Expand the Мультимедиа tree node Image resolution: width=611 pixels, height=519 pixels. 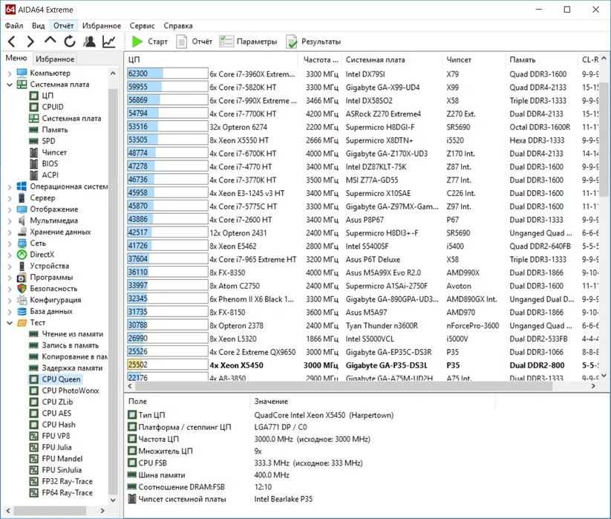pos(10,221)
